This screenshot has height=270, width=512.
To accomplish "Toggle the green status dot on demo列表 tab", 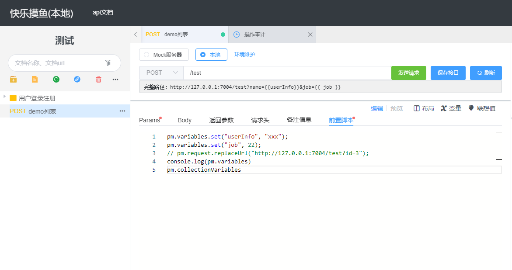I will click(x=223, y=34).
